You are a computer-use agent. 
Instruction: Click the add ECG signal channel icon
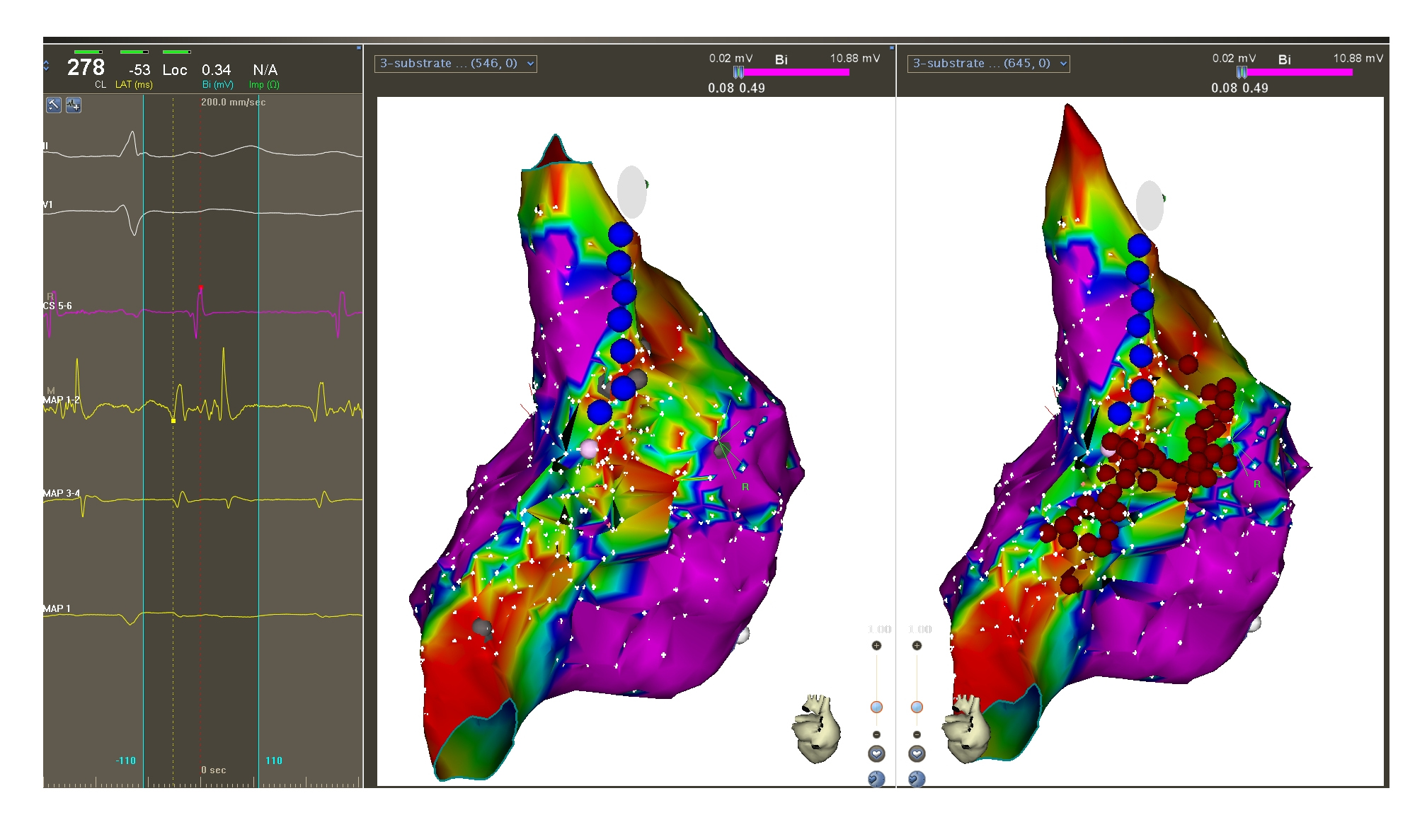click(74, 105)
